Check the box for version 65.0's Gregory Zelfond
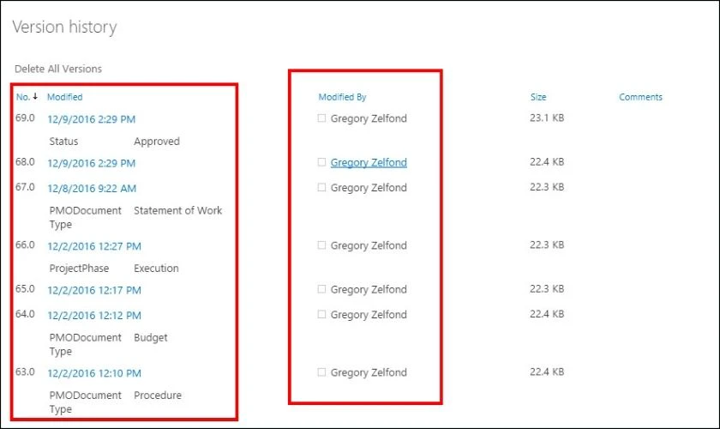This screenshot has width=720, height=429. [321, 289]
